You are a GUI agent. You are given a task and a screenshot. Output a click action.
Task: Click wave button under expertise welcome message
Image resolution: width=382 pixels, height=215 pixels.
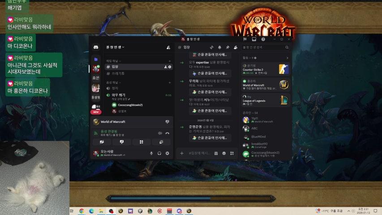click(x=210, y=73)
